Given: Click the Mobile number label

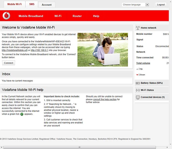Looking at the screenshot, I should point(144,34).
